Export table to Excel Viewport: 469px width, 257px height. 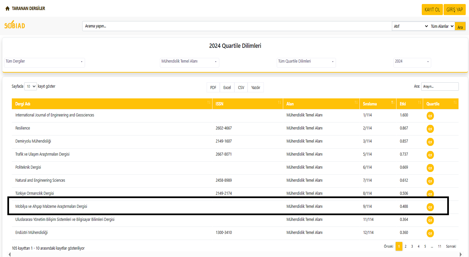click(x=227, y=88)
